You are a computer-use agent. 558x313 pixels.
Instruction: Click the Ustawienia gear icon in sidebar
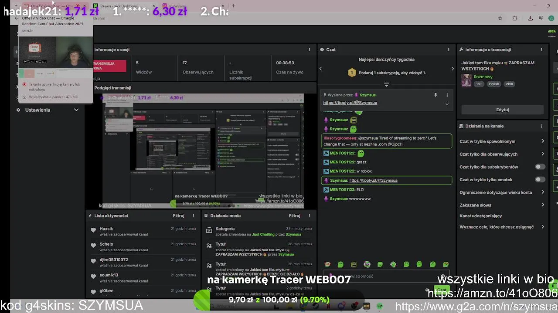pyautogui.click(x=18, y=110)
